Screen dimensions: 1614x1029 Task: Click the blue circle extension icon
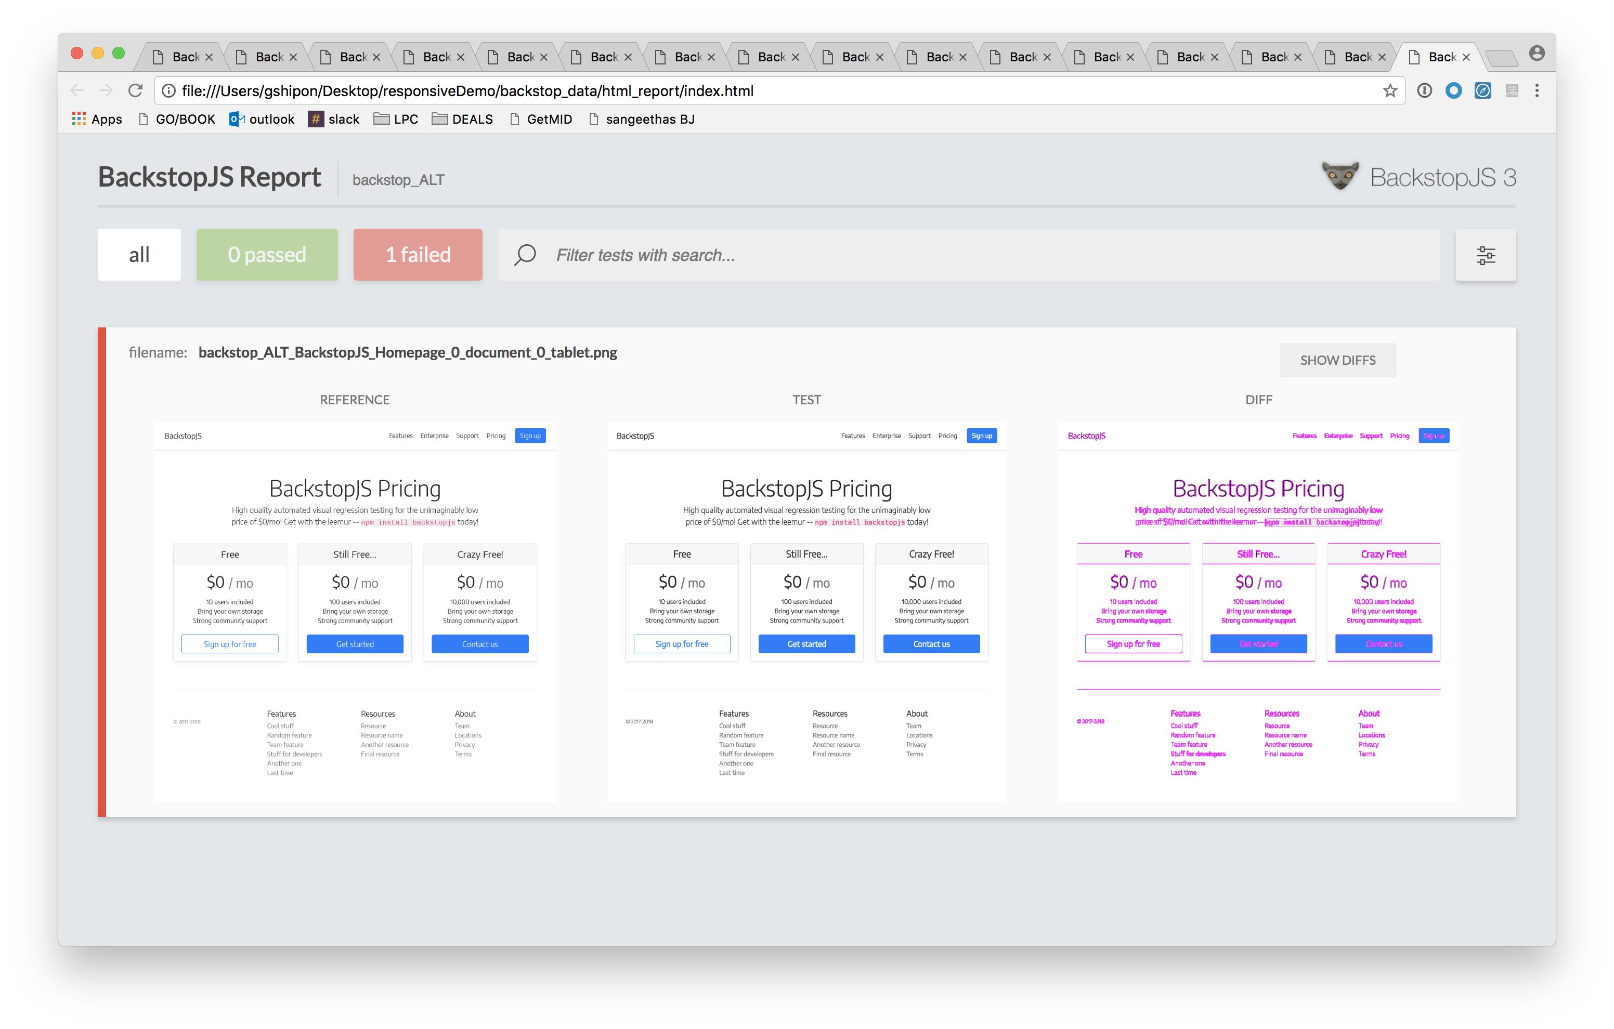[1453, 90]
